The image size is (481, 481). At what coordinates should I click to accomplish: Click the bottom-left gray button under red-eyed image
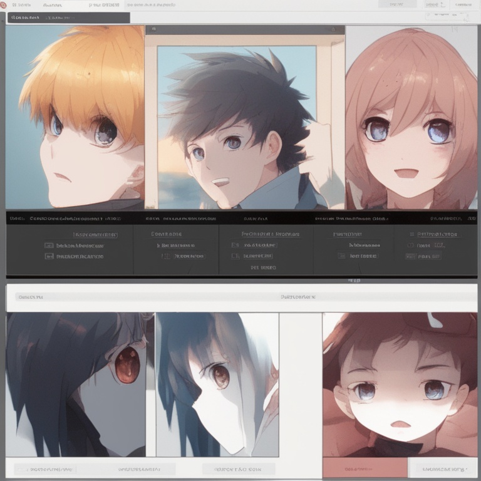[x=45, y=468]
